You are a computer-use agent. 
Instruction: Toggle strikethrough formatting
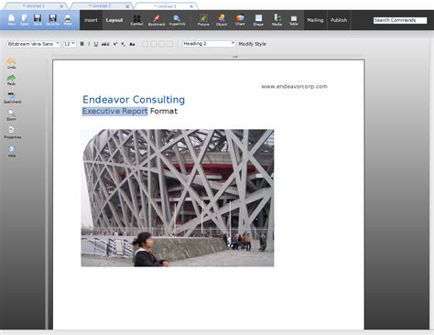pyautogui.click(x=105, y=44)
